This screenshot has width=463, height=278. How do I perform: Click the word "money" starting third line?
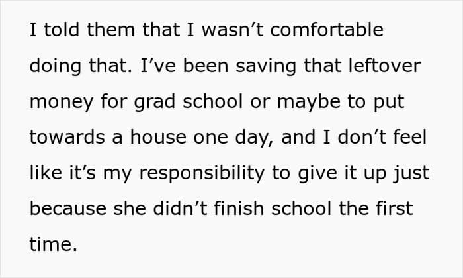coord(62,103)
